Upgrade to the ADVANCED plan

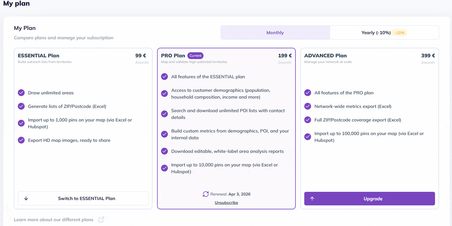(x=373, y=199)
